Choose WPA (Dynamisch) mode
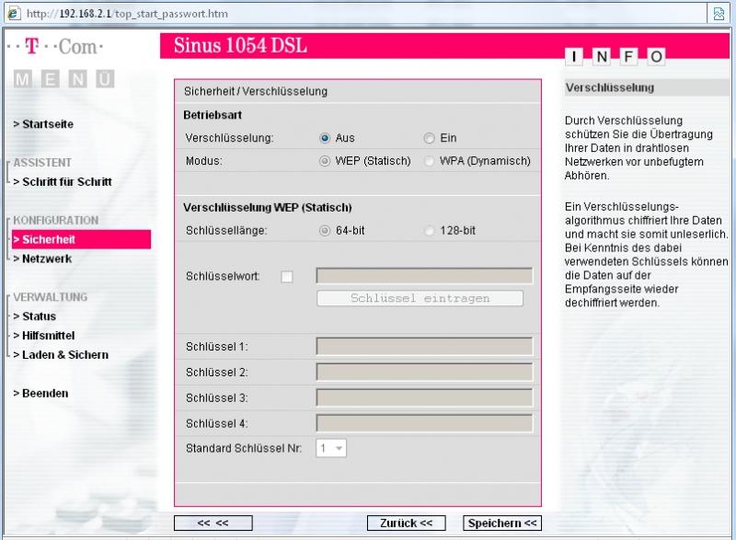 pyautogui.click(x=429, y=161)
